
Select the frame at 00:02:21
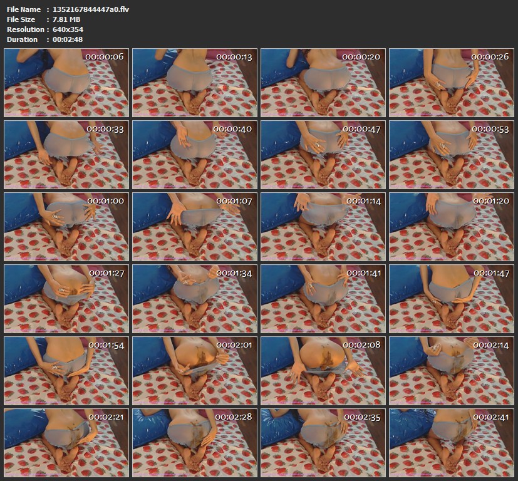[x=66, y=442]
